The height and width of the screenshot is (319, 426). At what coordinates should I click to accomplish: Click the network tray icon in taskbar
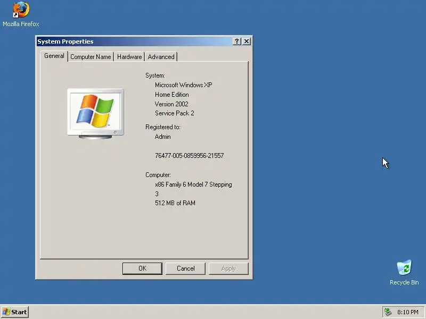tap(388, 312)
